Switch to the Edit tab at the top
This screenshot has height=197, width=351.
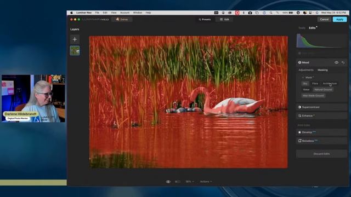pos(224,20)
